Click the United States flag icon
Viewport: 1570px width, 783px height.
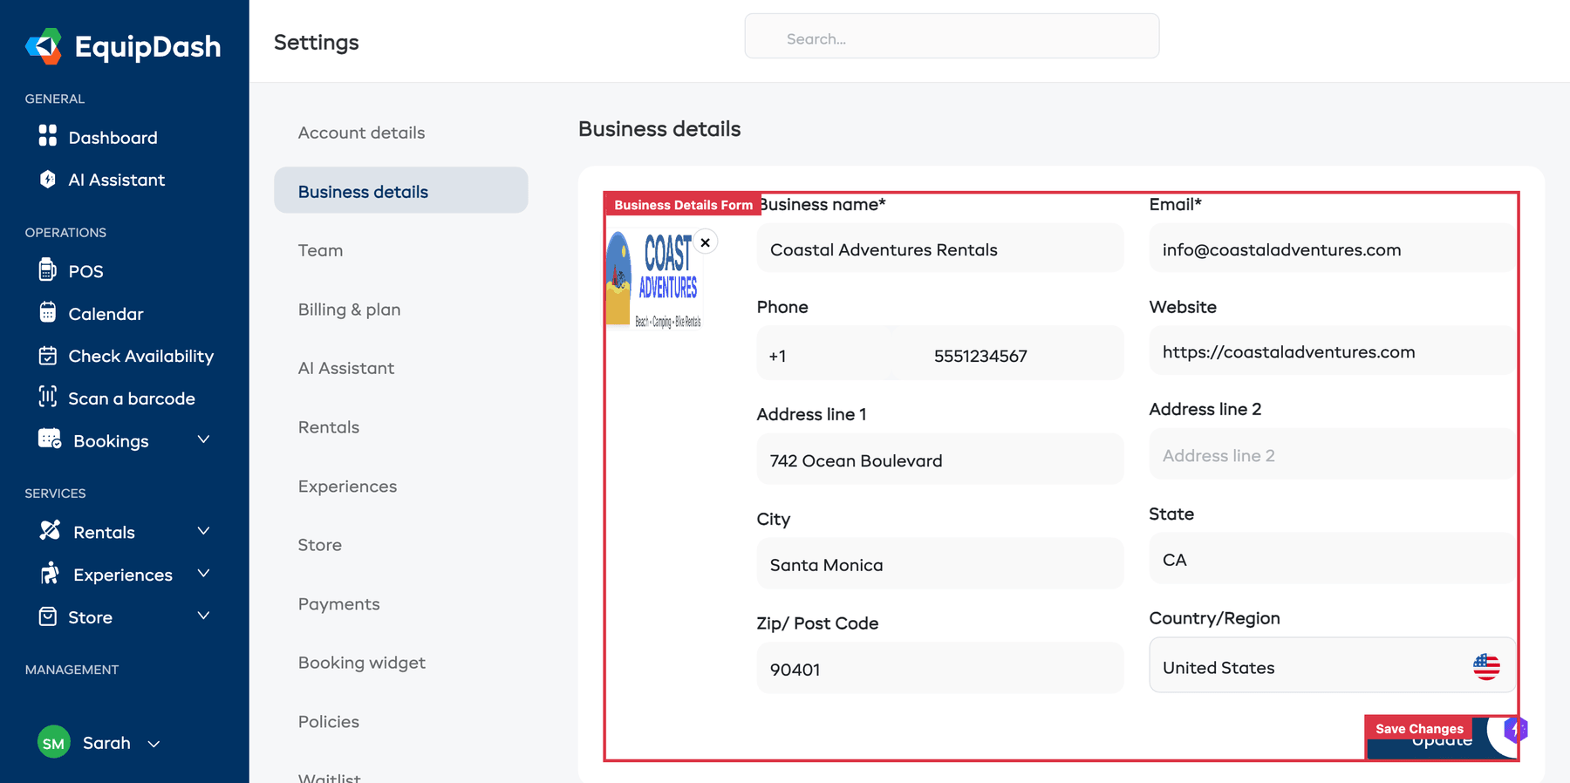click(1486, 667)
